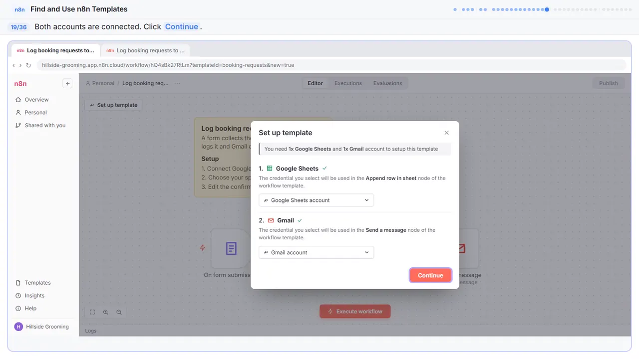
Task: Open the workflow options ellipsis menu
Action: pyautogui.click(x=178, y=83)
